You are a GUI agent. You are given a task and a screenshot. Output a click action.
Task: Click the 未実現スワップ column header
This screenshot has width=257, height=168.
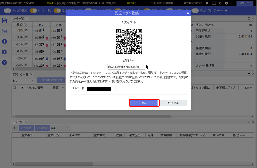coord(225,88)
